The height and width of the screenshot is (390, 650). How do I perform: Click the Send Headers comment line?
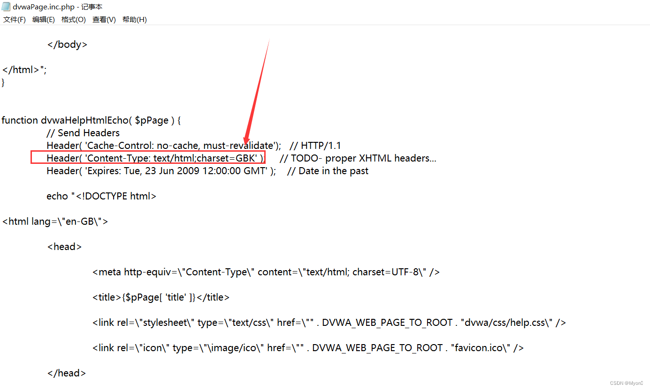[83, 132]
